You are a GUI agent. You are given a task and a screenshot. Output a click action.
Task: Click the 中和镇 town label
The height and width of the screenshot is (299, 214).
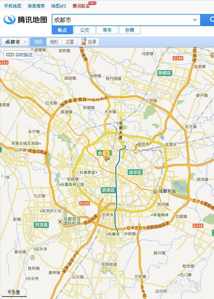click(130, 234)
